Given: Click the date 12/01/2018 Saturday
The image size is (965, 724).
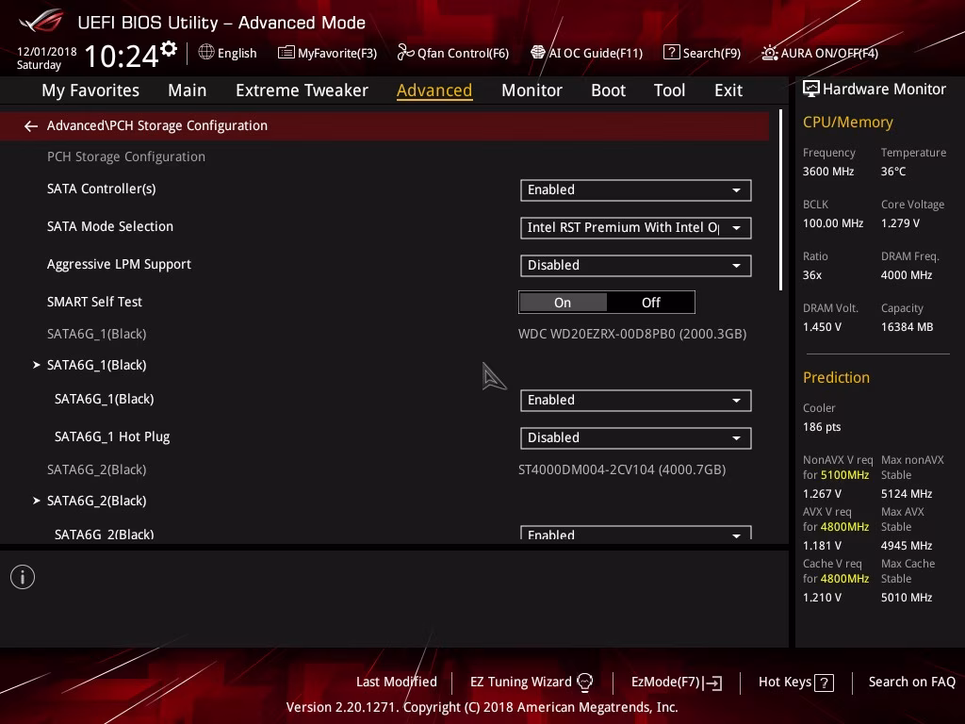Looking at the screenshot, I should [46, 58].
